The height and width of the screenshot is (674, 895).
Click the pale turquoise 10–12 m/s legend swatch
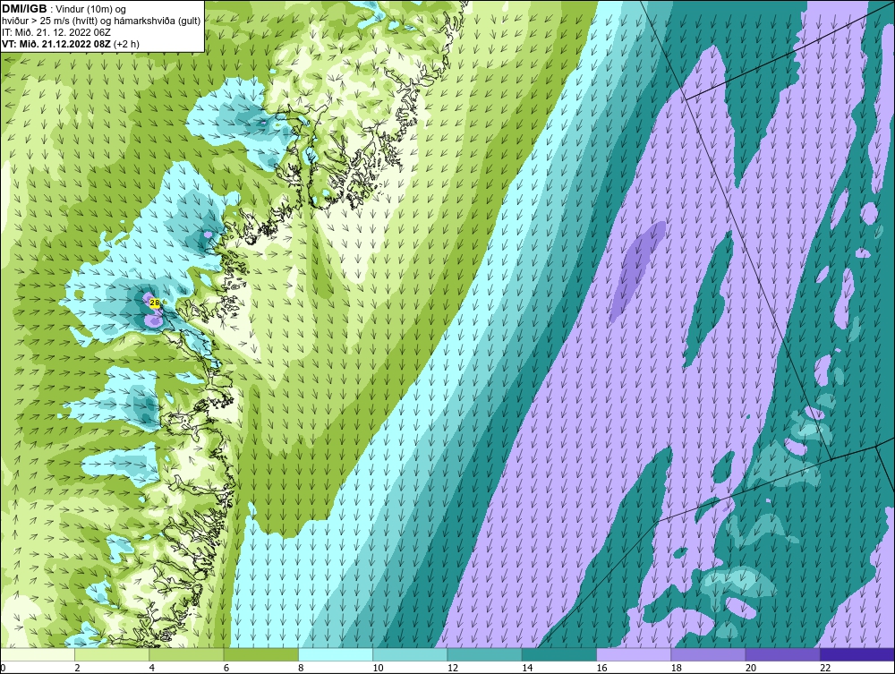(x=410, y=654)
